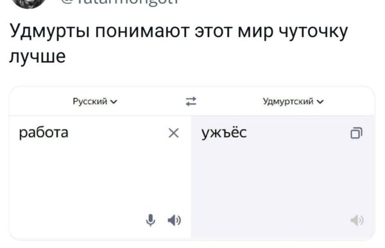Expand the chevron beside Удмуртский
The image size is (385, 248).
pyautogui.click(x=320, y=101)
